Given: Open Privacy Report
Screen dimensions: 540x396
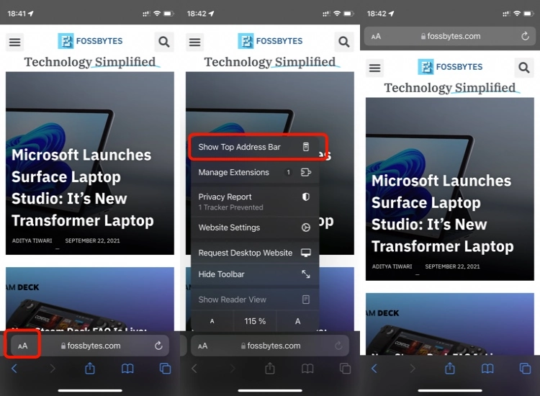Looking at the screenshot, I should [255, 202].
